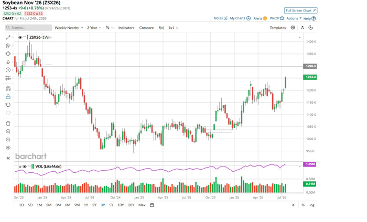Toggle the lock drawings icon
Viewport: 367px width, 222px height.
click(x=8, y=97)
